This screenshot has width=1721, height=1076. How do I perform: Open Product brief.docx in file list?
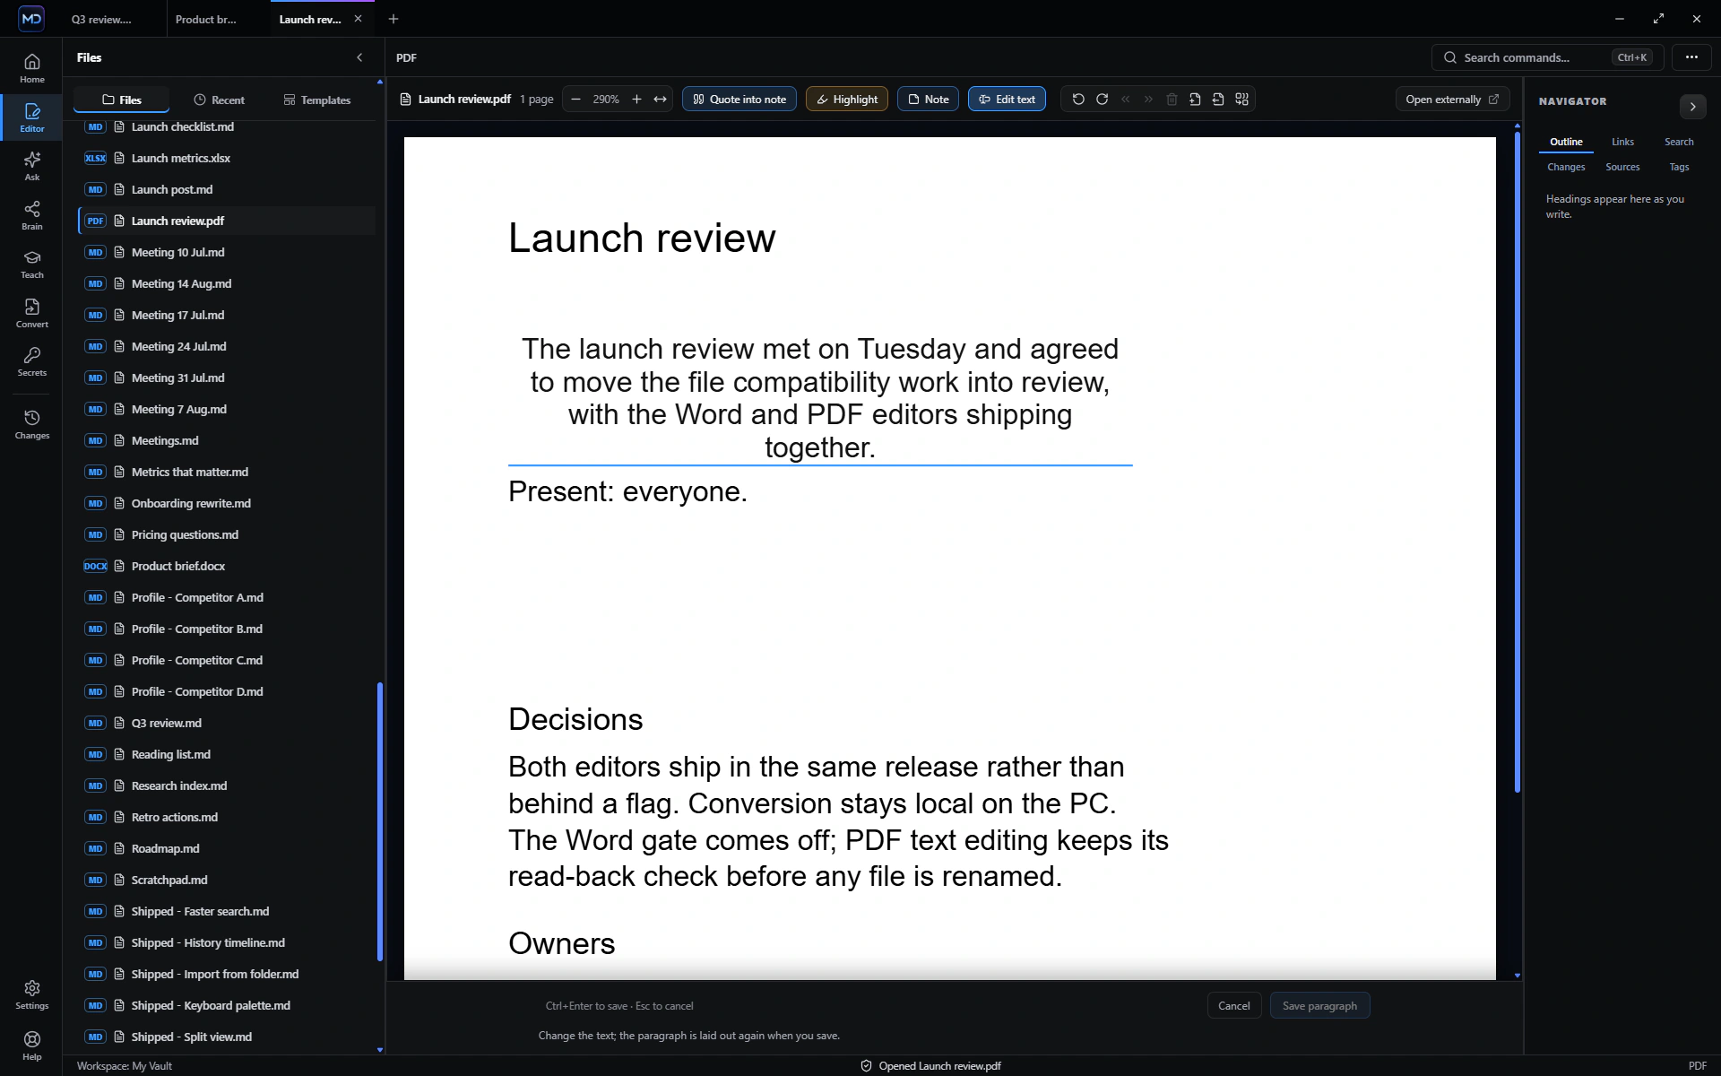[x=227, y=566]
